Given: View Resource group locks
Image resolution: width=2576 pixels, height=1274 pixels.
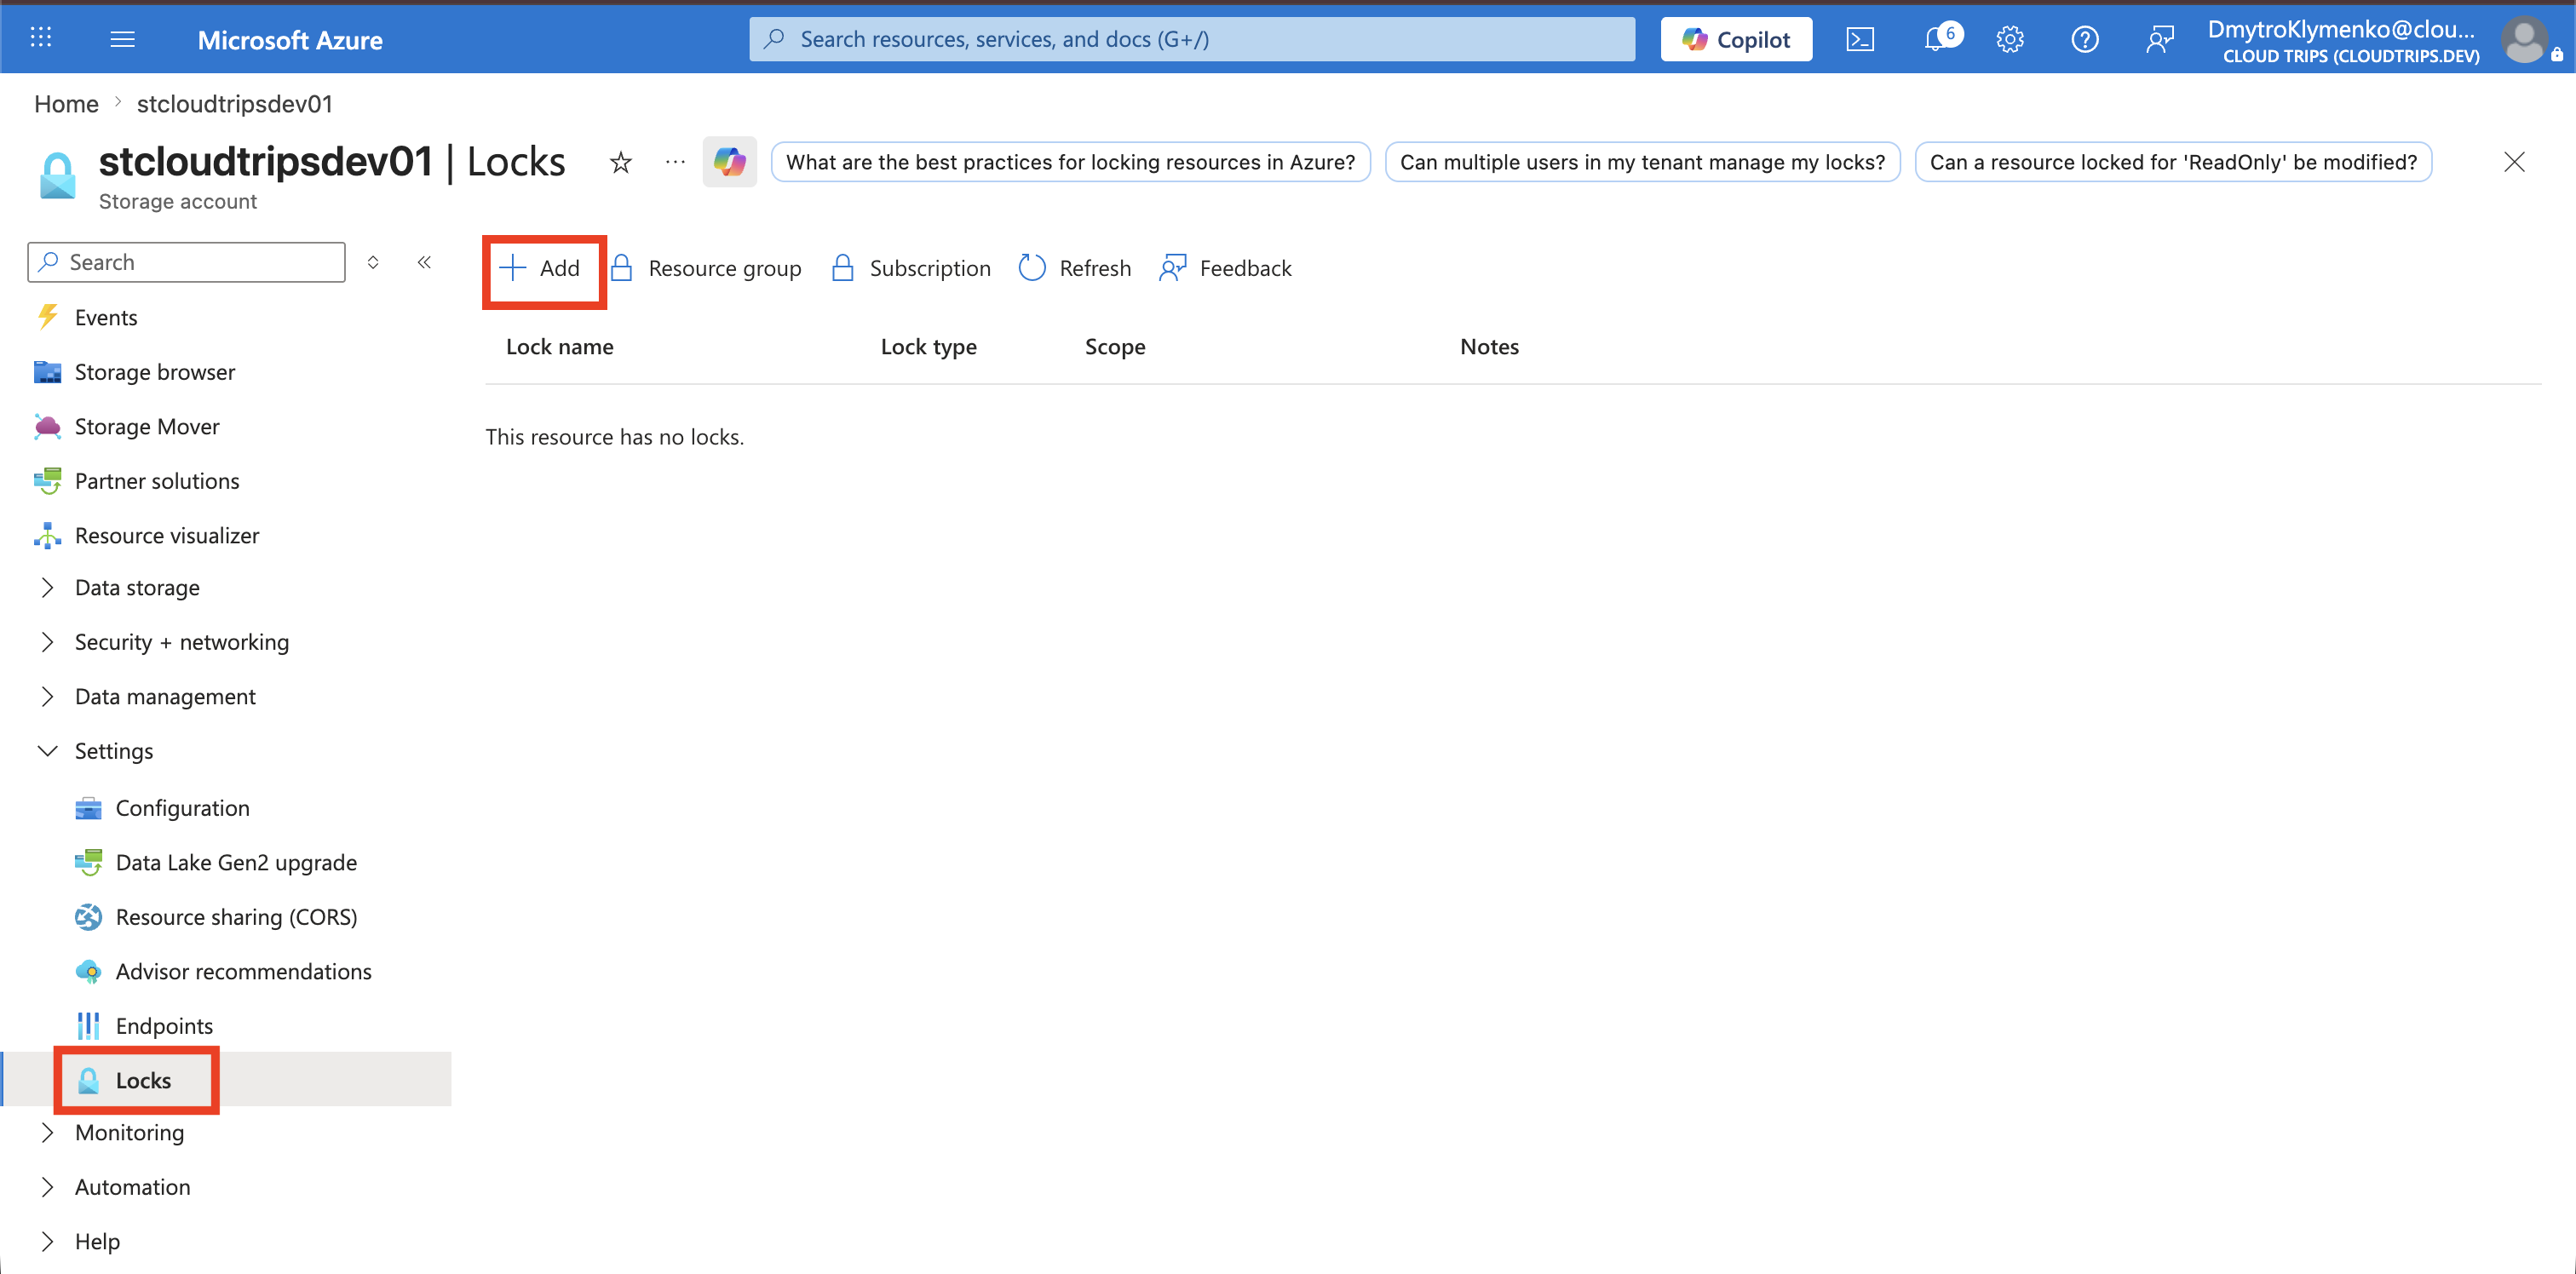Looking at the screenshot, I should pos(706,268).
